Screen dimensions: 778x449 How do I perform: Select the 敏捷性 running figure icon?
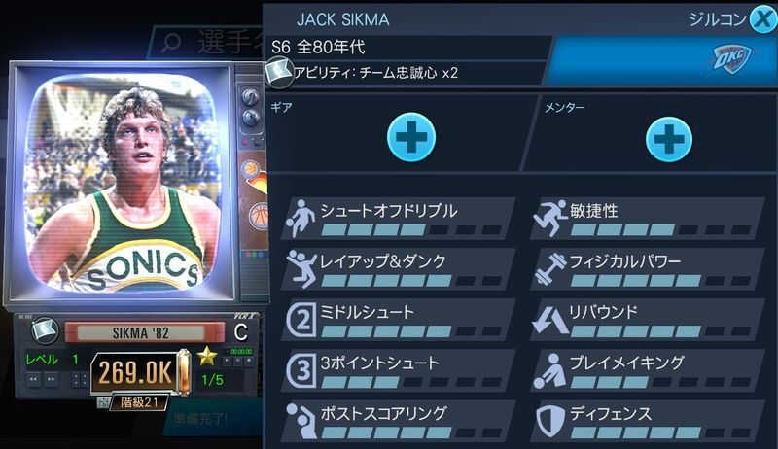tap(549, 218)
